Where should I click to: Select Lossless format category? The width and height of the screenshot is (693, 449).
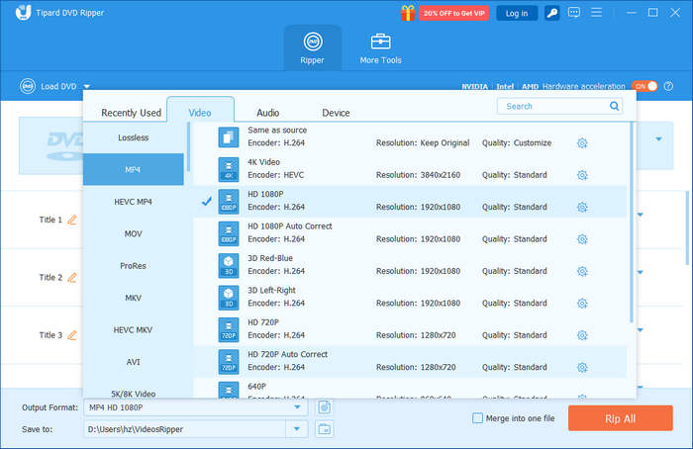click(x=133, y=137)
